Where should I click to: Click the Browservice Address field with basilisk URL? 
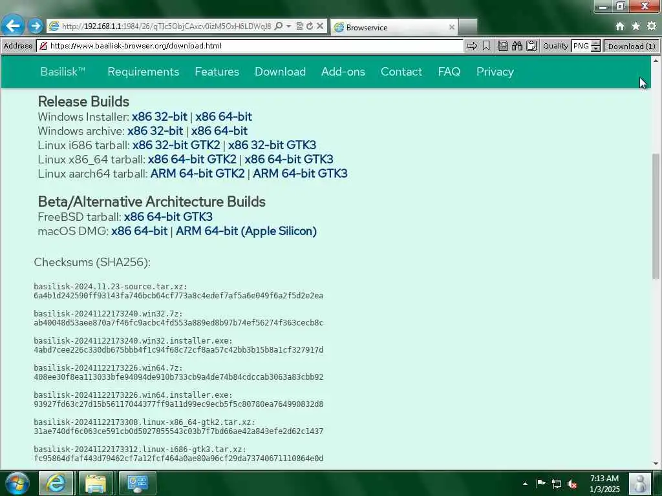(250, 46)
